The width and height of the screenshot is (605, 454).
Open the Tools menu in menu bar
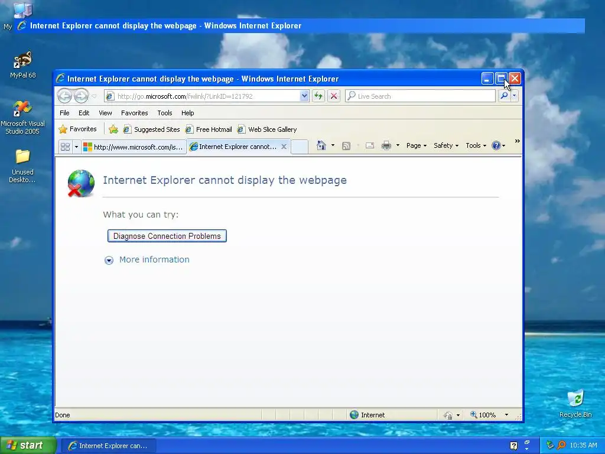coord(165,113)
